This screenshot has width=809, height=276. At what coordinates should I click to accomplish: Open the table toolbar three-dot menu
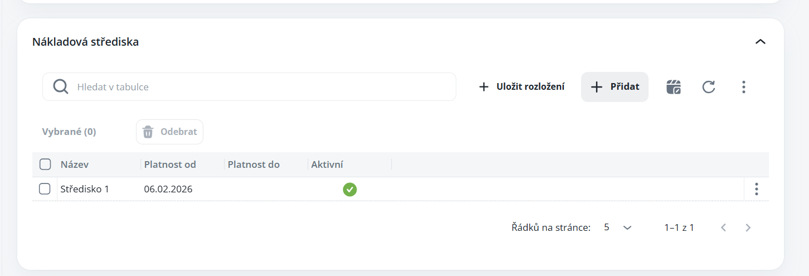743,87
